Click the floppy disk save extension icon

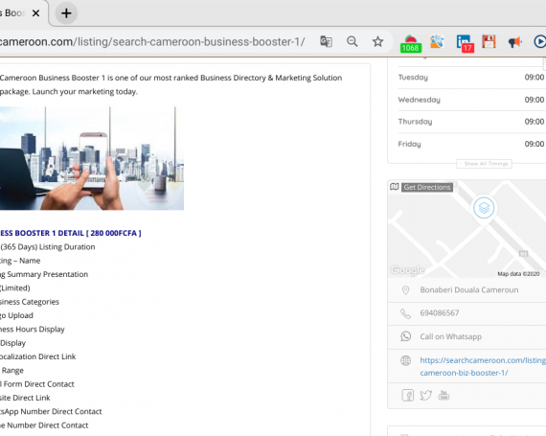point(489,41)
